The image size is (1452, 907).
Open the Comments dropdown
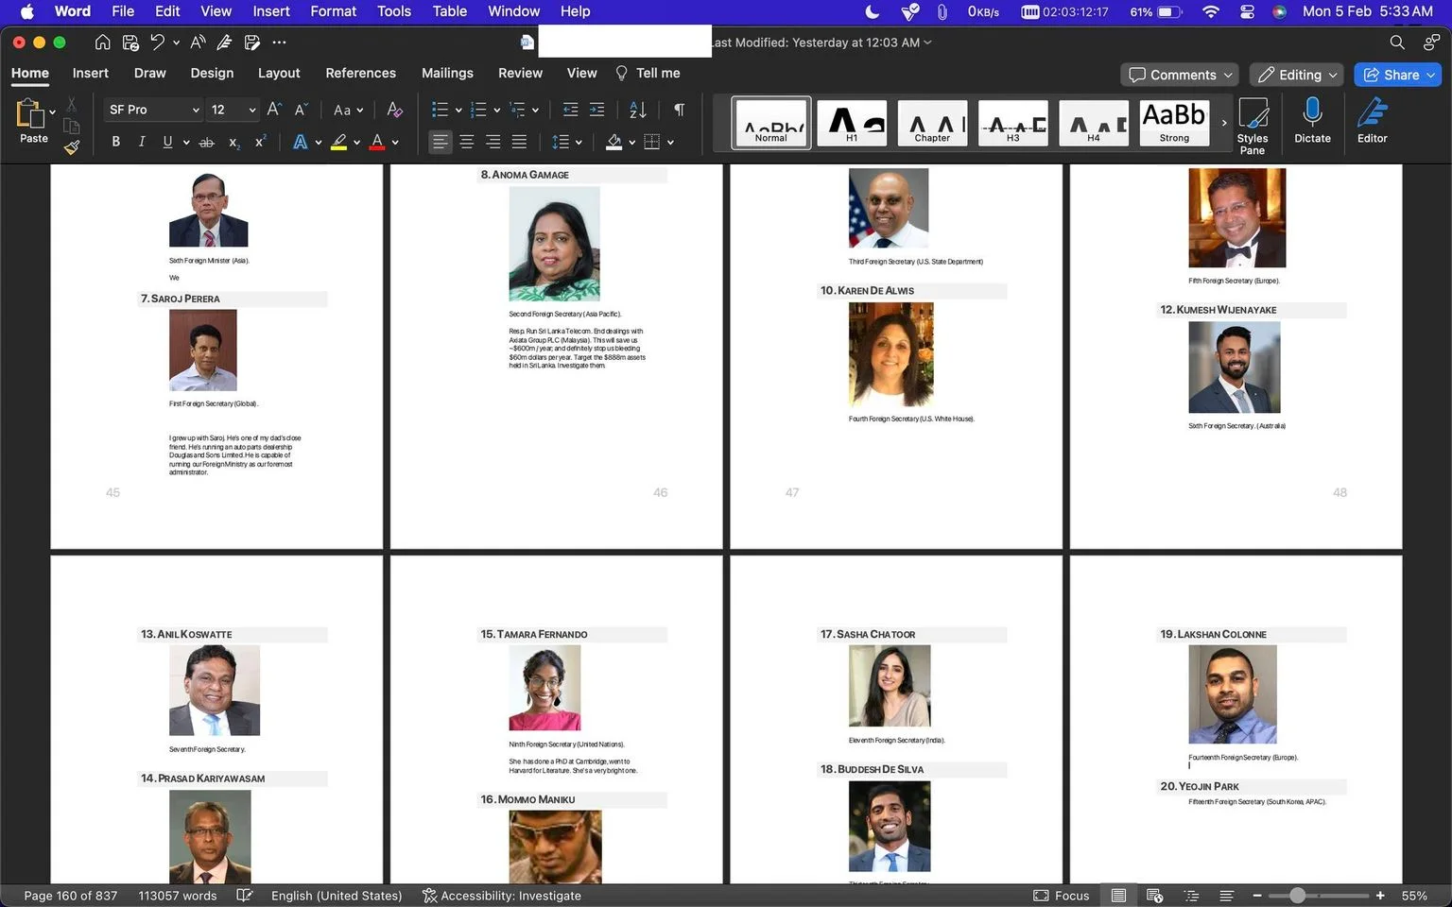pyautogui.click(x=1181, y=75)
